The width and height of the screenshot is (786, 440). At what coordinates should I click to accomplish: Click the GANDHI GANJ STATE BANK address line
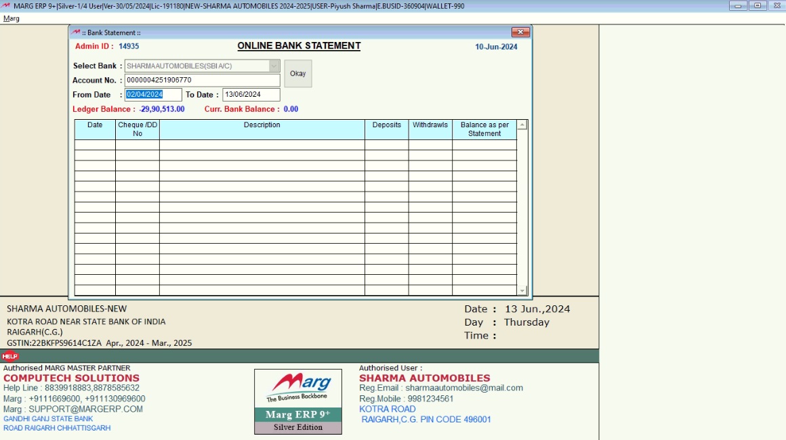pos(48,419)
